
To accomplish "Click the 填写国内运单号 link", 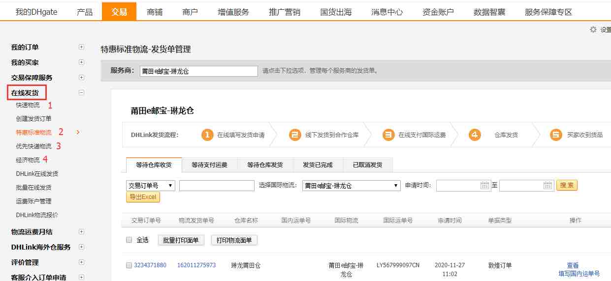I will click(x=579, y=274).
